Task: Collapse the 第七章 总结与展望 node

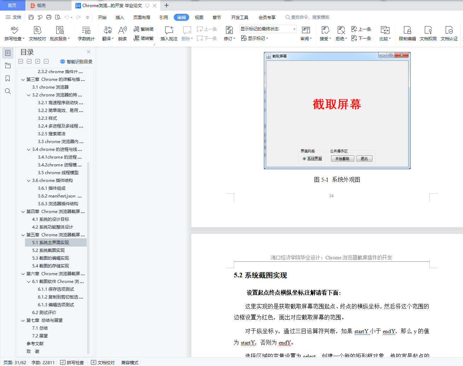Action: (23, 320)
